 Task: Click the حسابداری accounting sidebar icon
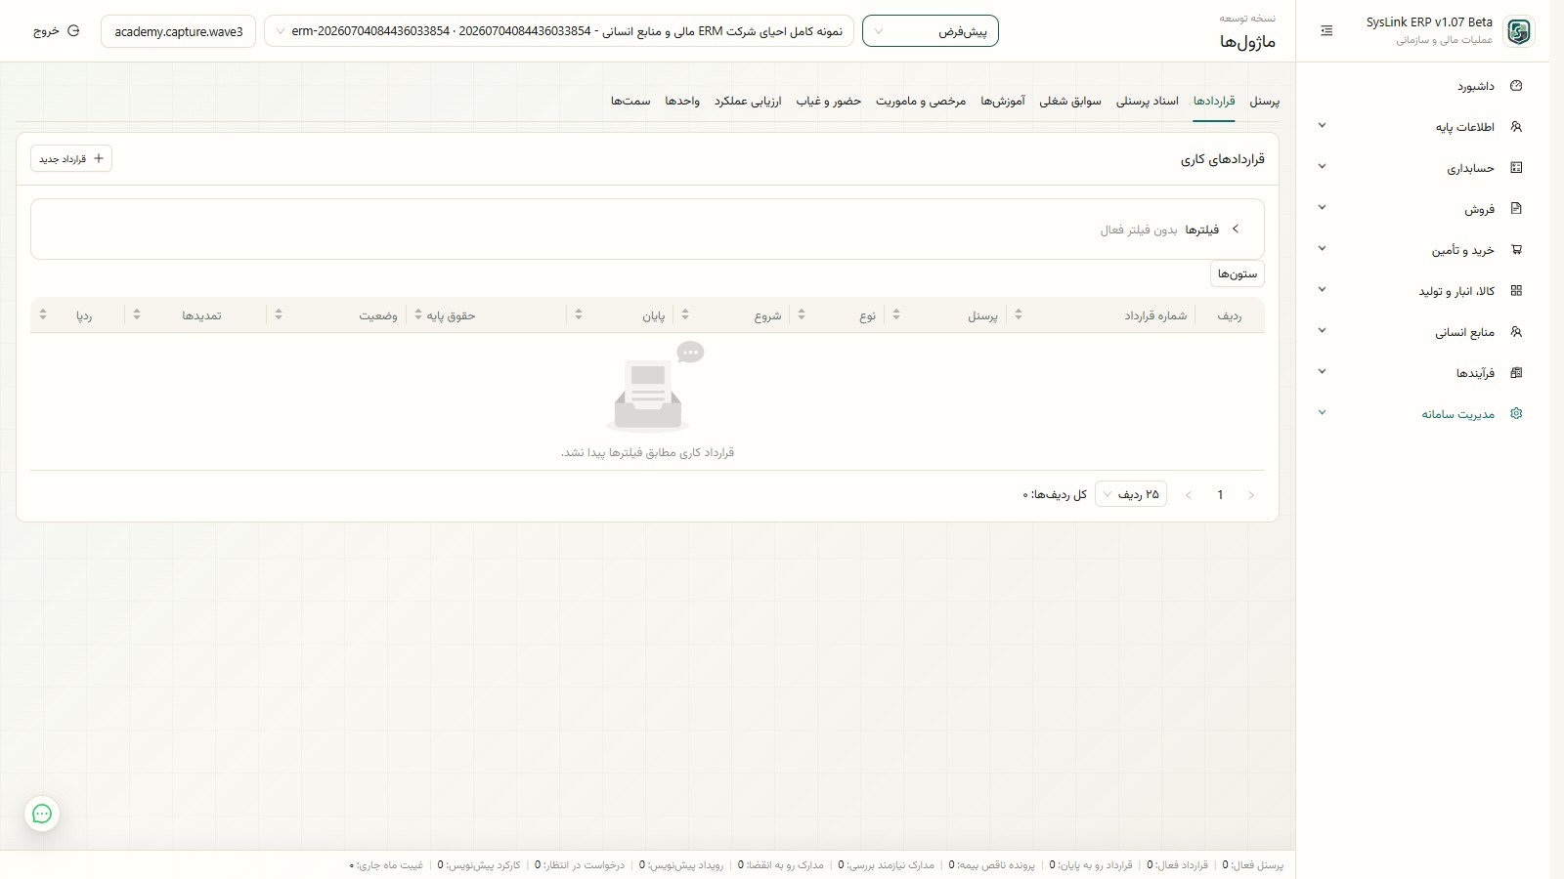[x=1516, y=168]
